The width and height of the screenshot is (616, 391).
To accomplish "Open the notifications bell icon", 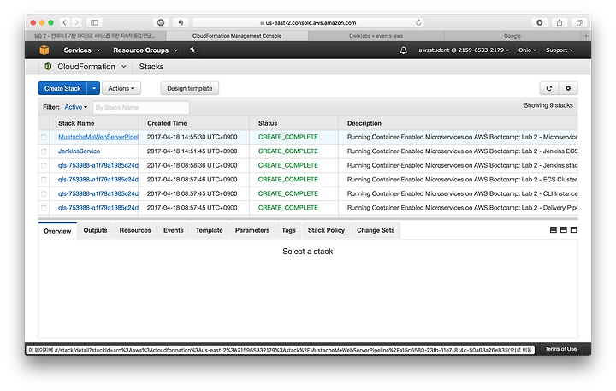I will point(403,50).
